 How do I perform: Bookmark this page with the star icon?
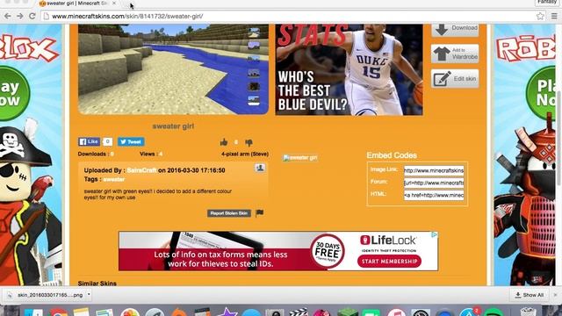540,16
